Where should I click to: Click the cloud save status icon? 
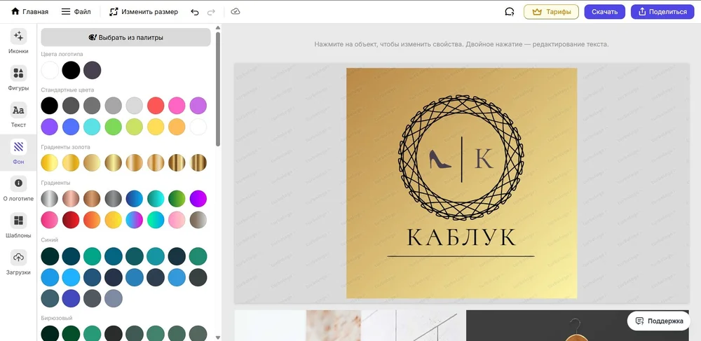coord(236,12)
